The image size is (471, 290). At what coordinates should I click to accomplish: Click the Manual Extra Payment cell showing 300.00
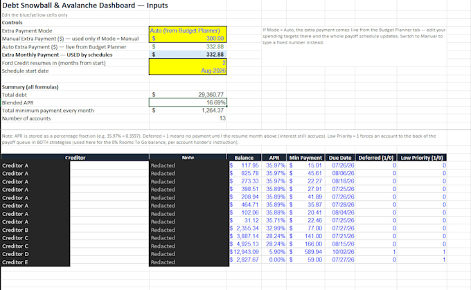pyautogui.click(x=188, y=39)
